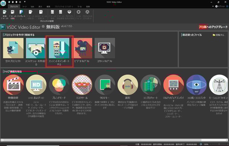Open the 表示 ribbon tab
The image size is (229, 146).
click(x=40, y=7)
